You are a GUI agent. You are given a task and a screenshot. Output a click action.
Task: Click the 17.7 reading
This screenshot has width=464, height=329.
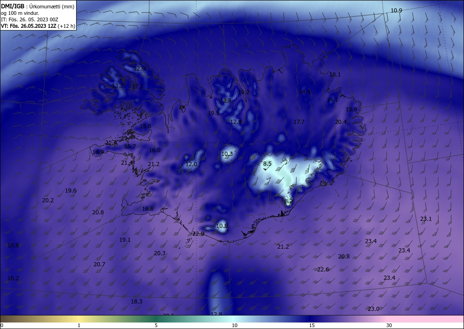[x=299, y=122]
